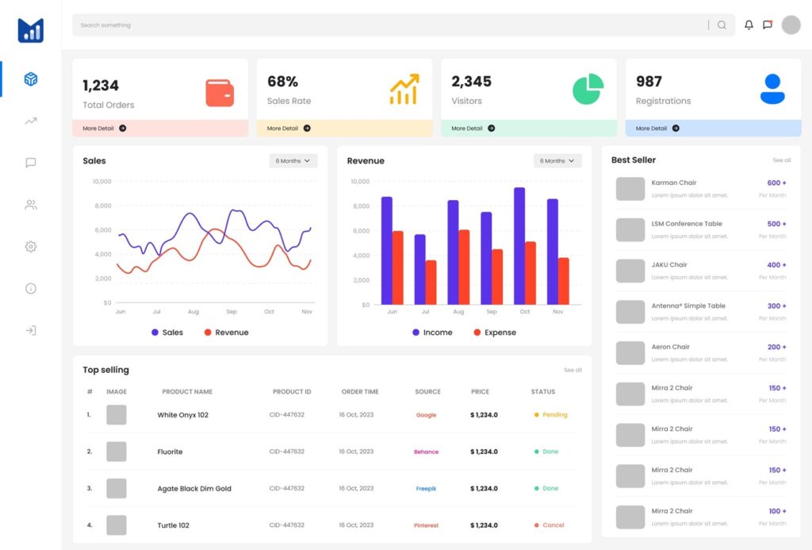Open the notifications bell icon
Viewport: 812px width, 550px height.
click(749, 25)
